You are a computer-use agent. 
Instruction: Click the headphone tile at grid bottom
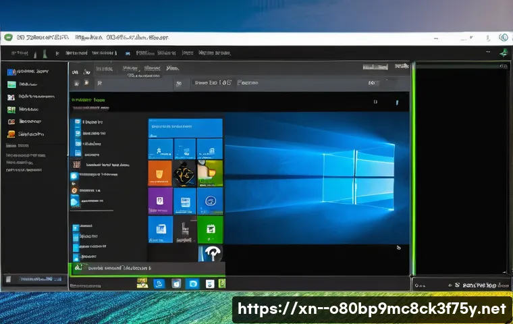(210, 252)
